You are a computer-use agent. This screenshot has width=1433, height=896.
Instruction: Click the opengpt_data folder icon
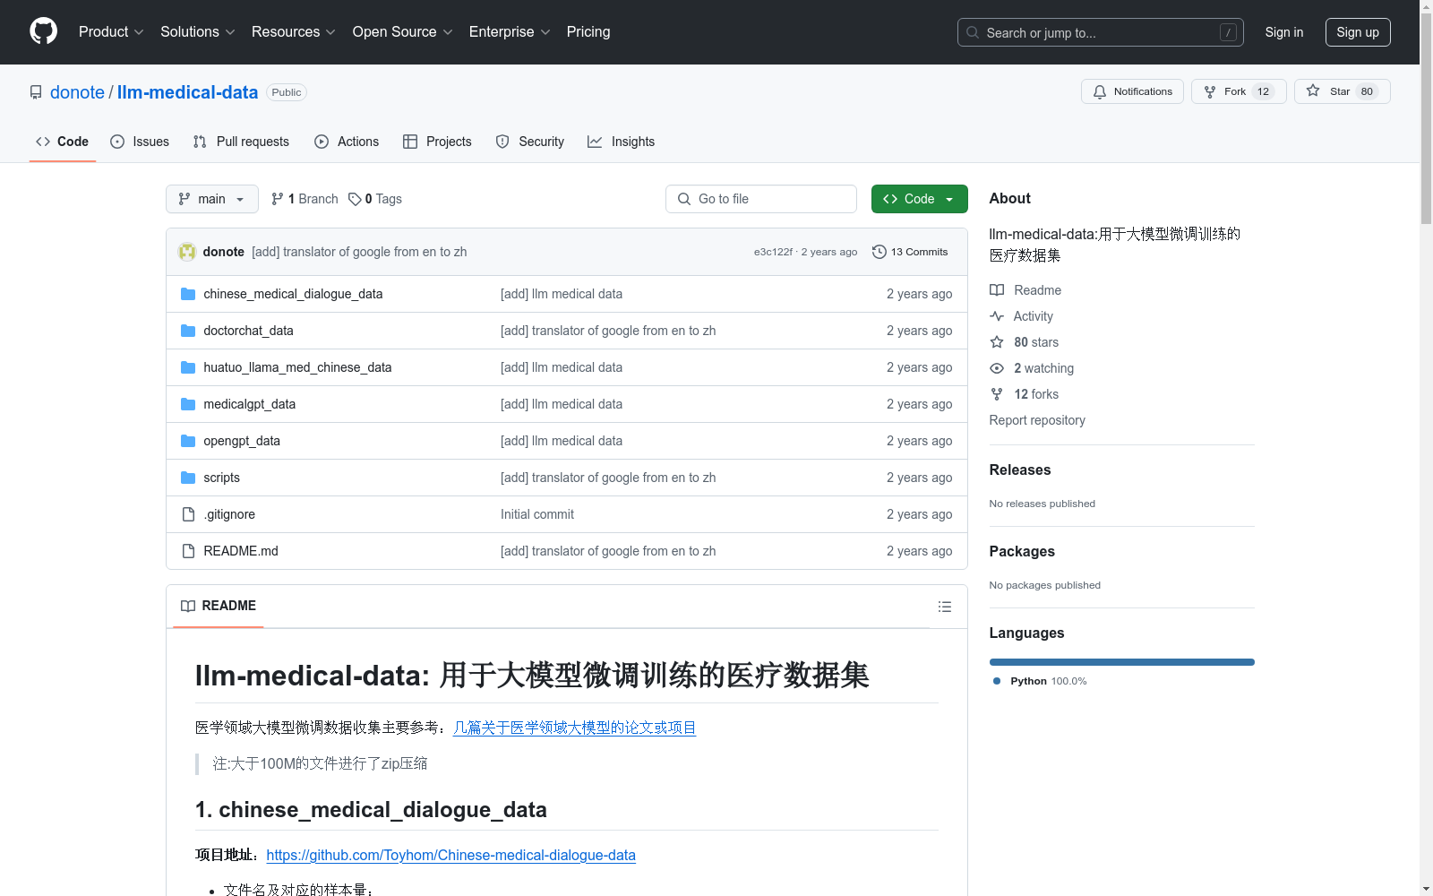pos(188,441)
